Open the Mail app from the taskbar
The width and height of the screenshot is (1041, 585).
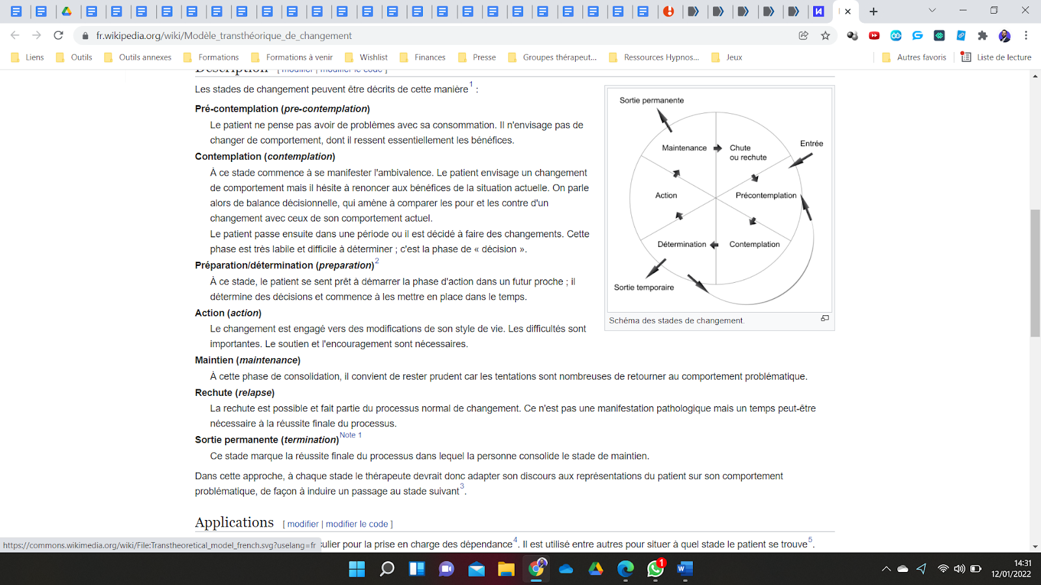pos(476,569)
